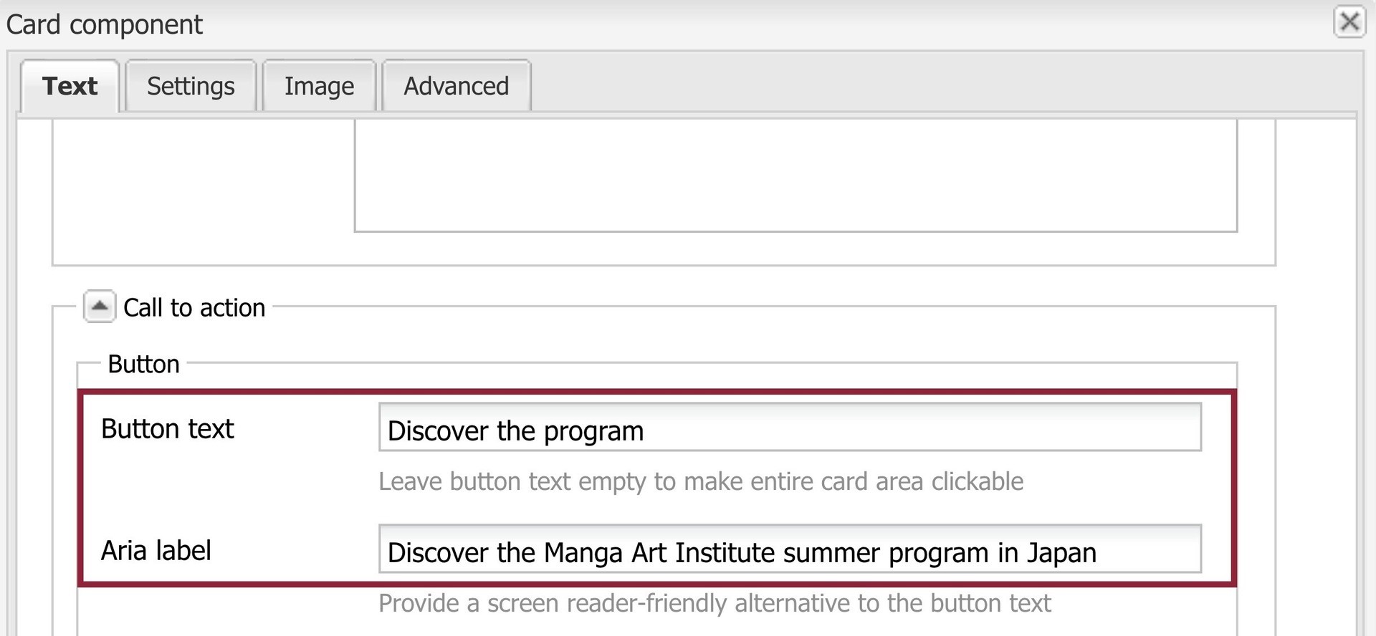Click inside the Button text field
This screenshot has height=636, width=1376.
pyautogui.click(x=788, y=430)
